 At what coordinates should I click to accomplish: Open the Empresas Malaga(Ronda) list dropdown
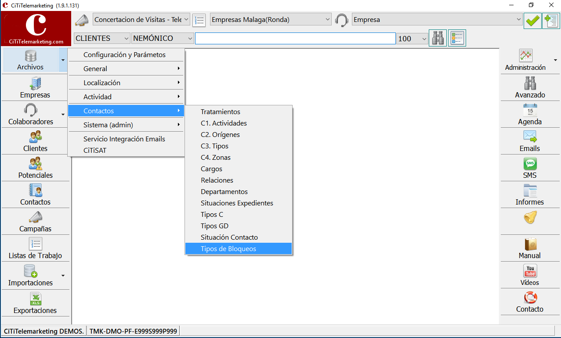tap(271, 19)
